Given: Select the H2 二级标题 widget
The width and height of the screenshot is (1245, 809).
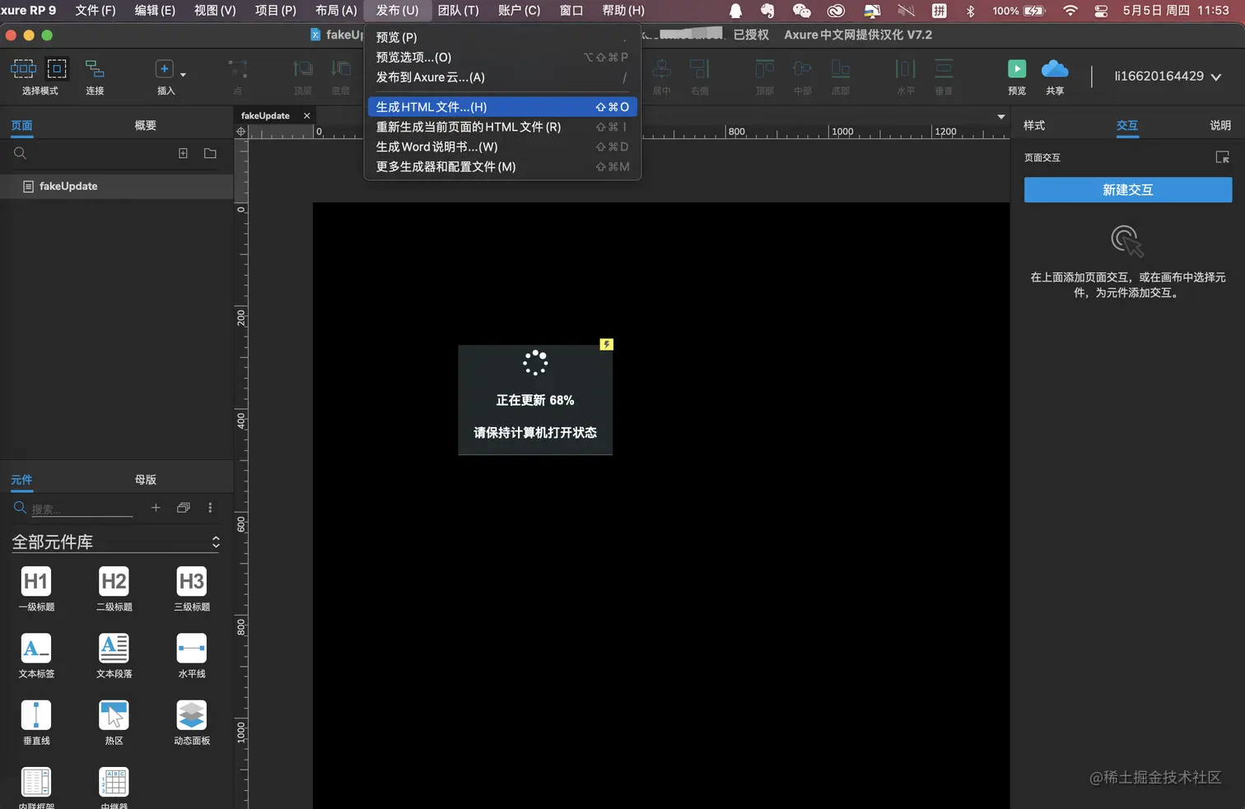Looking at the screenshot, I should [114, 588].
